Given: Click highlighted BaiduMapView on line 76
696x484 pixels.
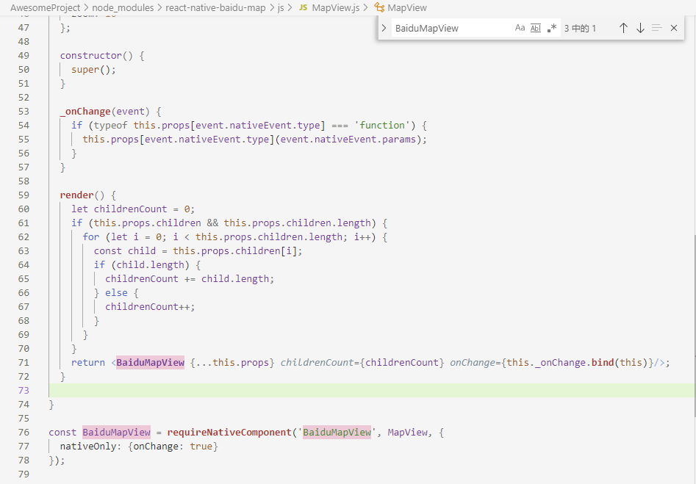Looking at the screenshot, I should point(115,432).
